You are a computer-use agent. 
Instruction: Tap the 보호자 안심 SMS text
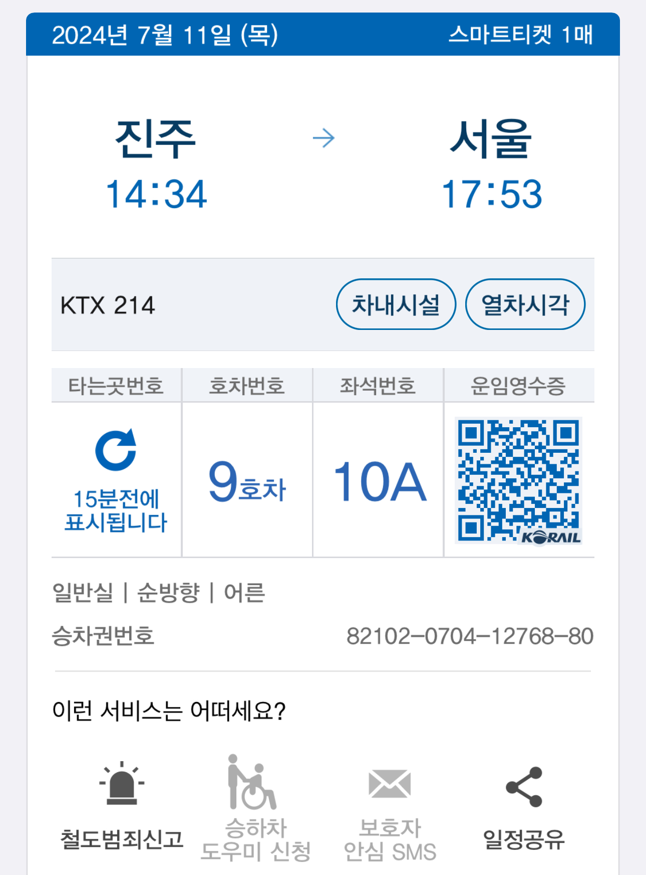pos(390,840)
